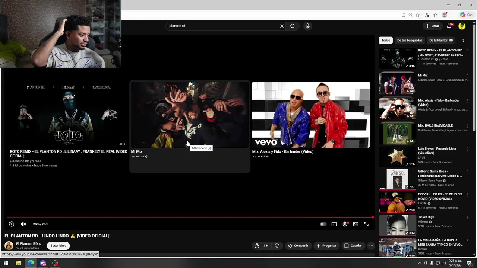Open LA MALAMAÑA sidebar video thumbnail
Viewport: 477px width, 268px height.
tap(397, 248)
